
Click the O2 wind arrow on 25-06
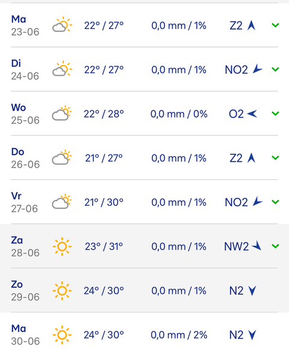click(252, 113)
